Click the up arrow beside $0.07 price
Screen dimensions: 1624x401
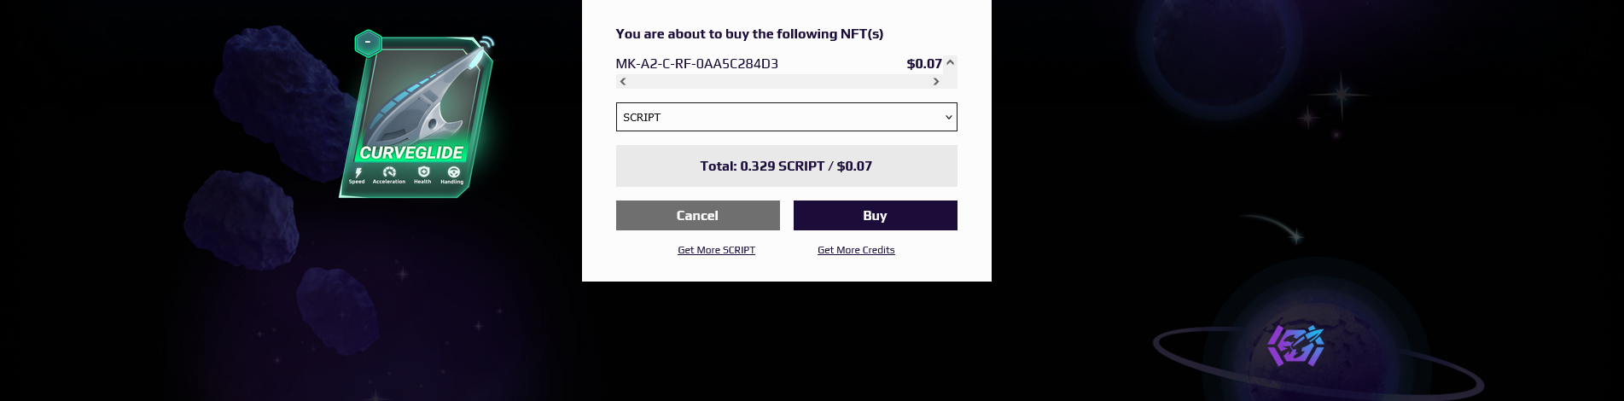pos(950,62)
